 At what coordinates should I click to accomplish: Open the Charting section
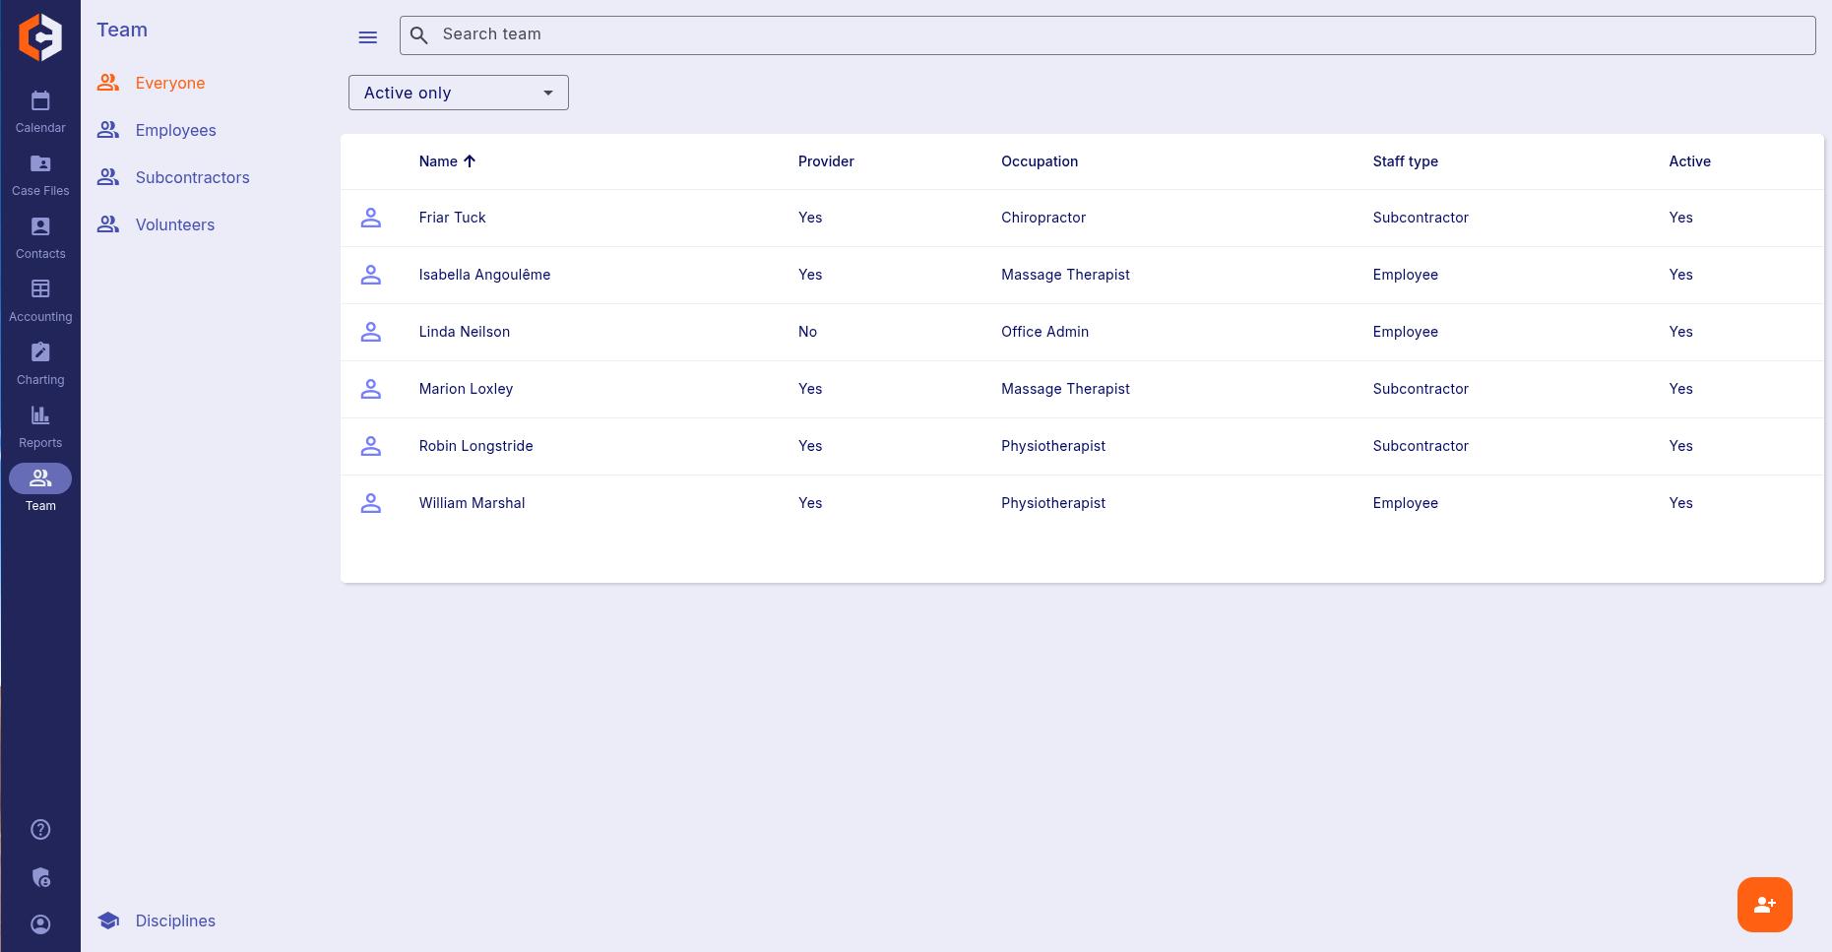pyautogui.click(x=40, y=363)
